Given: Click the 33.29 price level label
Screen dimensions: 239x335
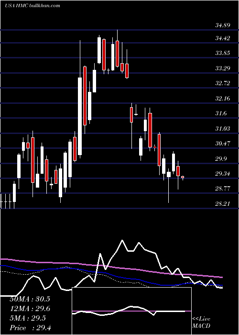Looking at the screenshot, I should (x=223, y=68).
